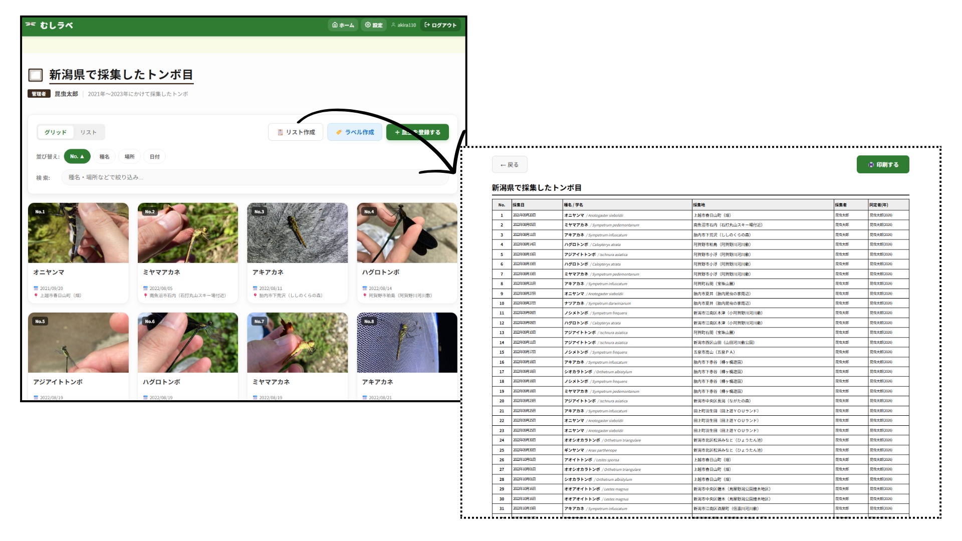Open the No.1 オニヤンマ photo thumbnail
This screenshot has height=541, width=962.
[x=78, y=233]
